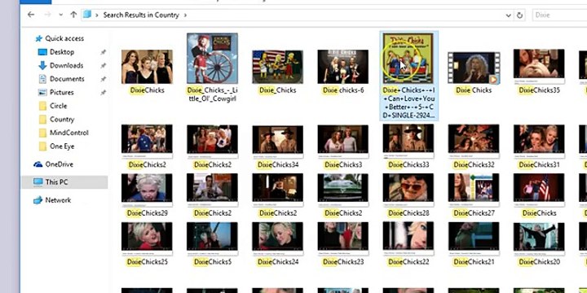Open Downloads in the sidebar
The width and height of the screenshot is (587, 293).
tap(66, 65)
